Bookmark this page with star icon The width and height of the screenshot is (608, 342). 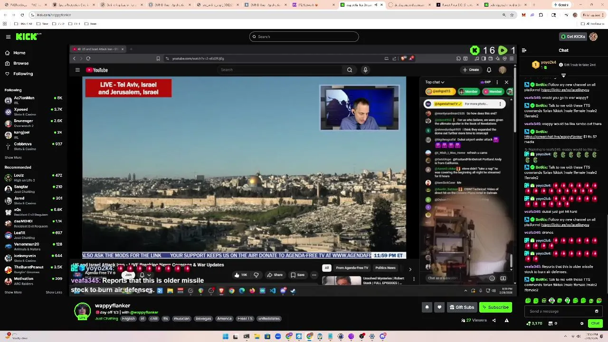(512, 15)
